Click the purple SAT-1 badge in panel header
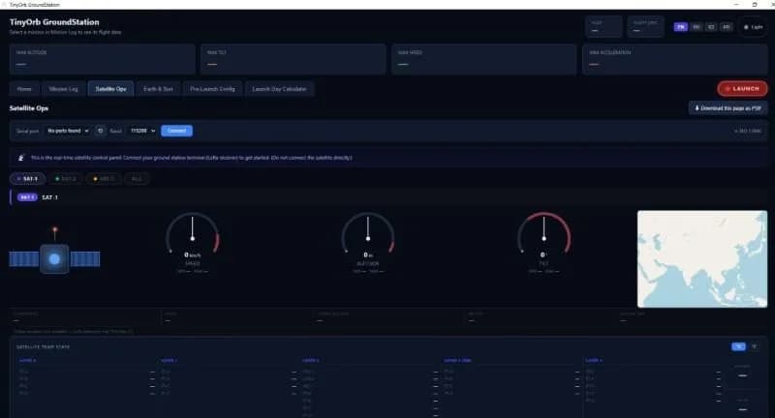This screenshot has height=418, width=775. 27,197
